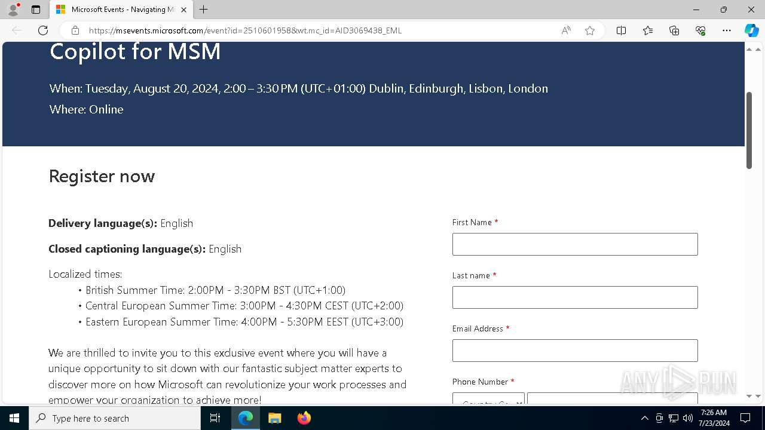This screenshot has height=430, width=765.
Task: Click 'Where: Online' text
Action: 86,109
